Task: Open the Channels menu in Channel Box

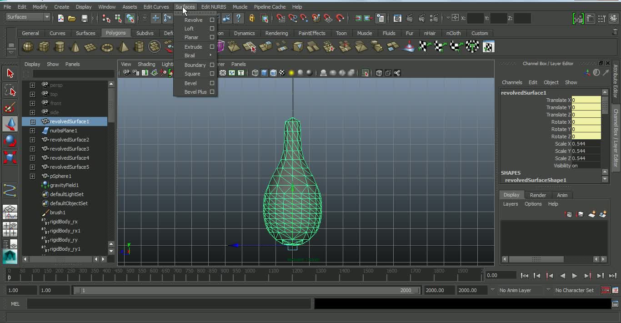Action: point(512,82)
